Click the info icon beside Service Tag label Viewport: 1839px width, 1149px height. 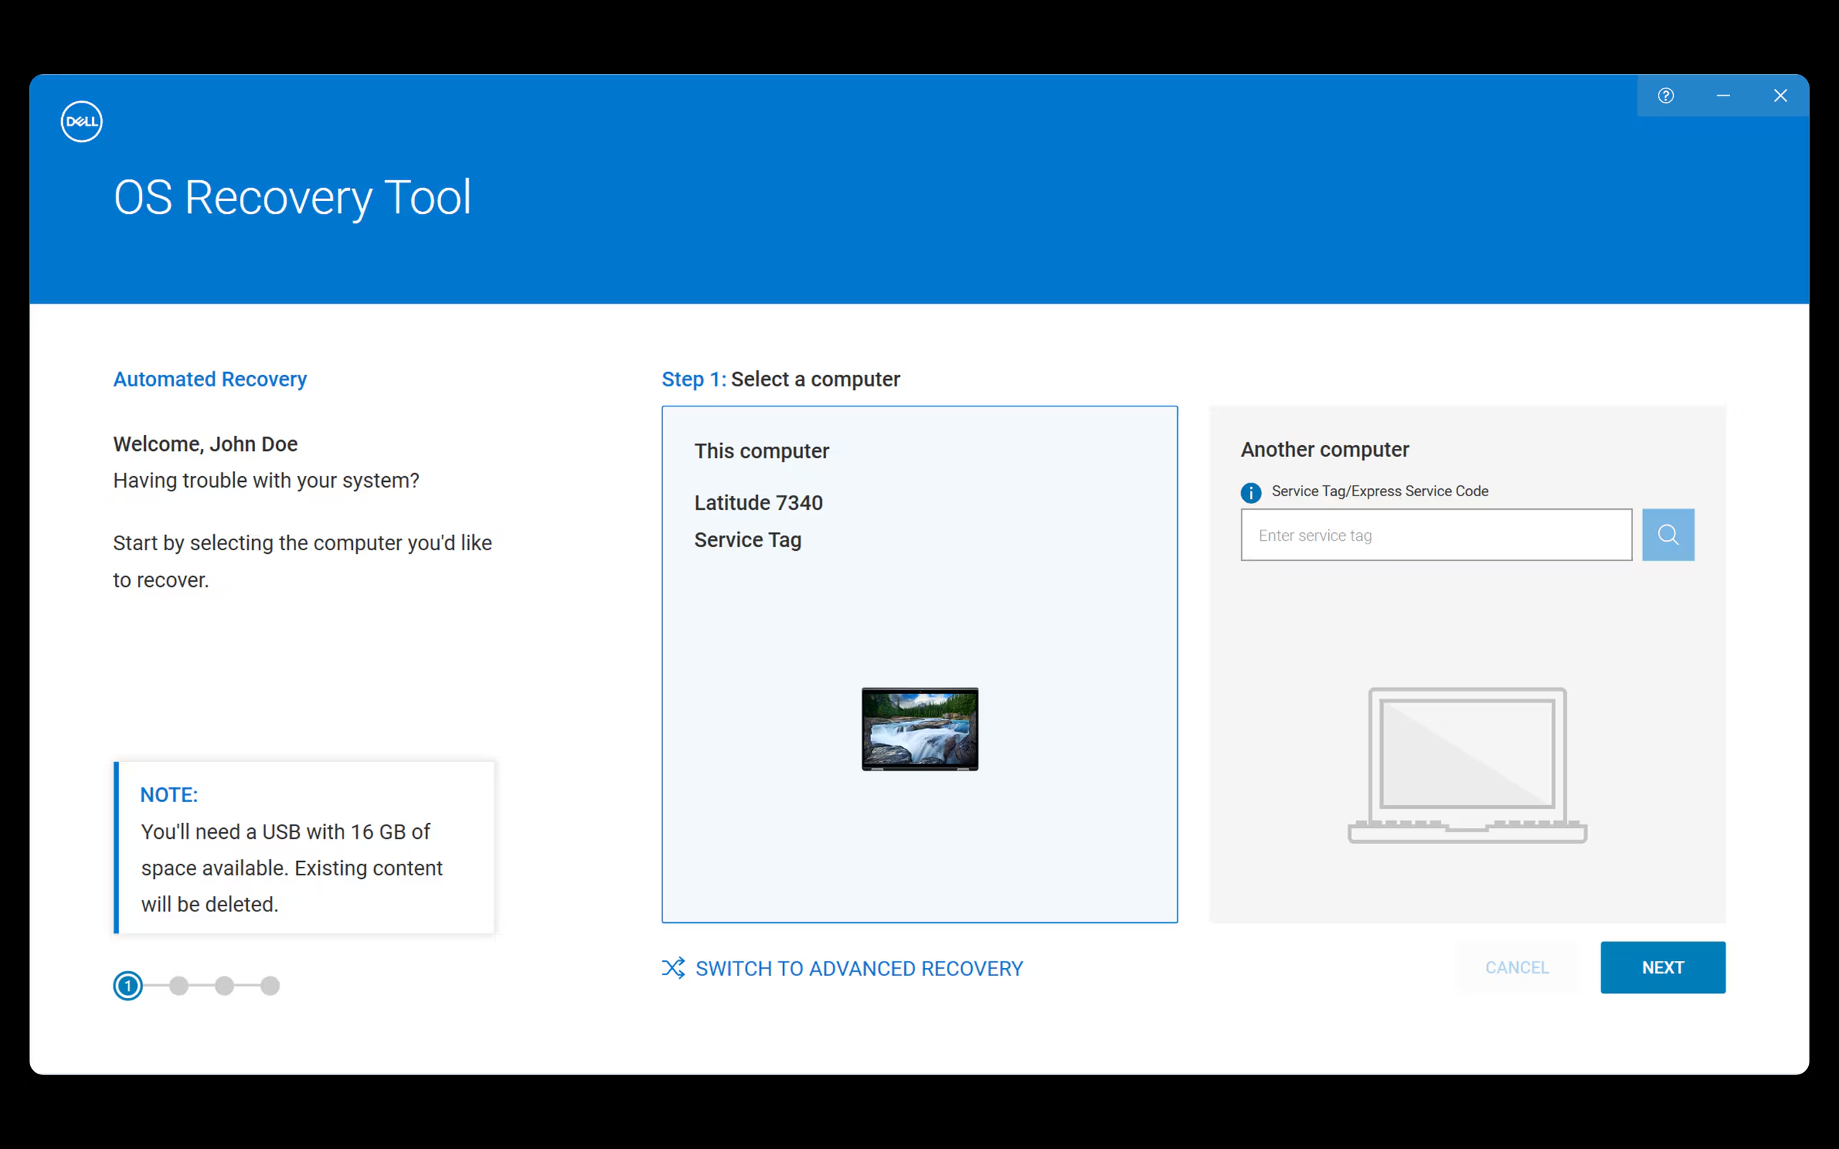pos(1251,493)
